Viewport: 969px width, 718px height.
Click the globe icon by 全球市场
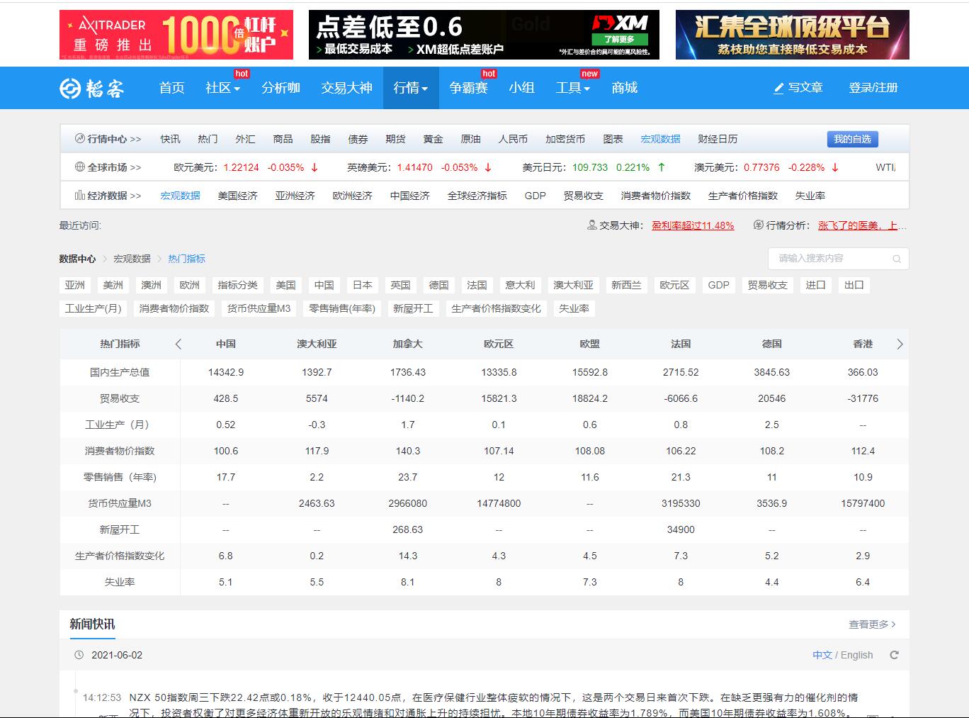(x=80, y=167)
